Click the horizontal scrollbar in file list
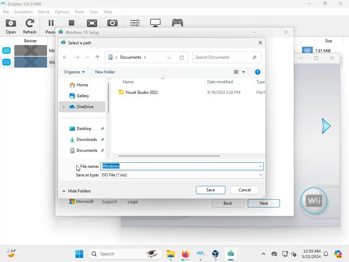This screenshot has height=262, width=349. point(169,156)
